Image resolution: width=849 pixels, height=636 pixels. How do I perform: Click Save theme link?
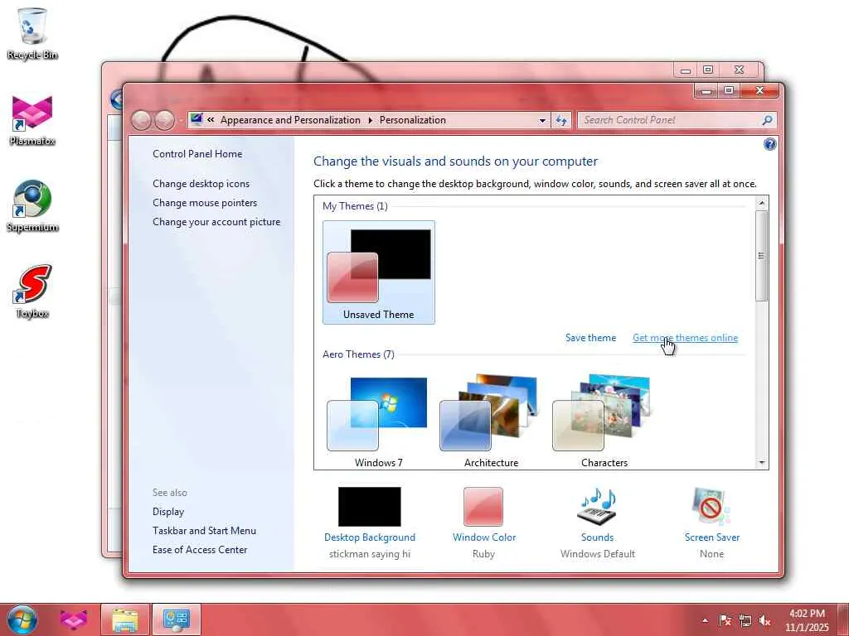(590, 338)
